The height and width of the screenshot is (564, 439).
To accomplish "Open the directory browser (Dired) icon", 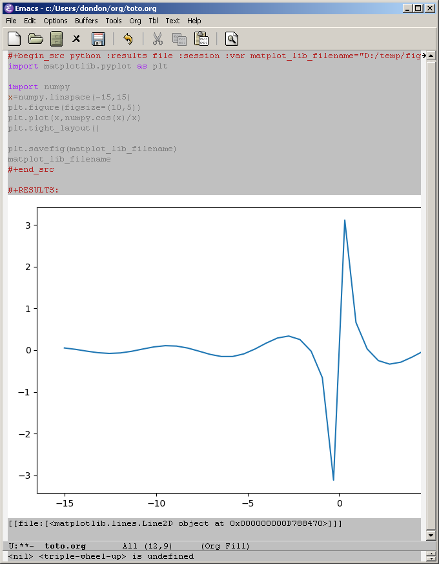I will (x=56, y=39).
